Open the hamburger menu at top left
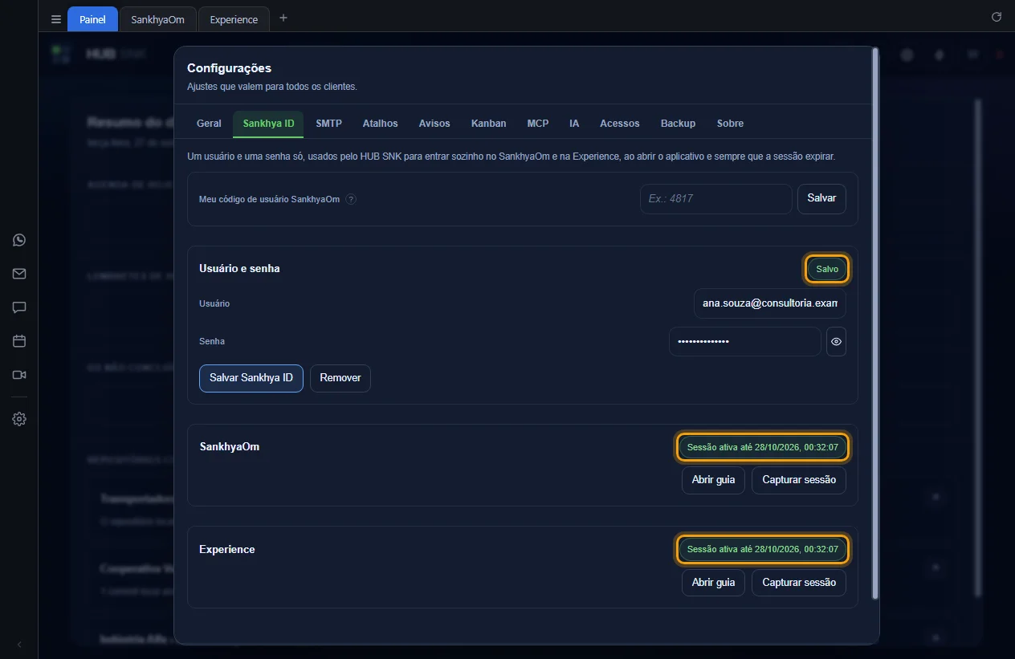The width and height of the screenshot is (1015, 659). click(x=56, y=19)
